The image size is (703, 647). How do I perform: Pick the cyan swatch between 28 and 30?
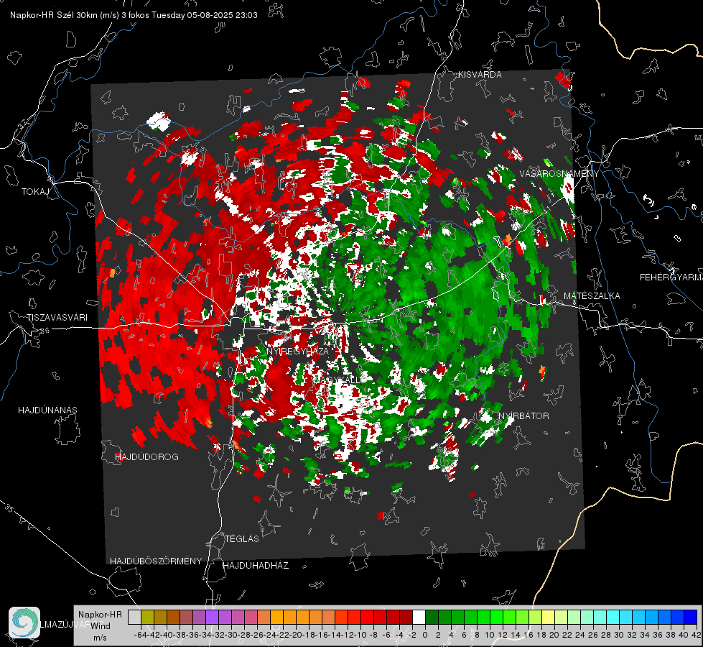pyautogui.click(x=613, y=617)
